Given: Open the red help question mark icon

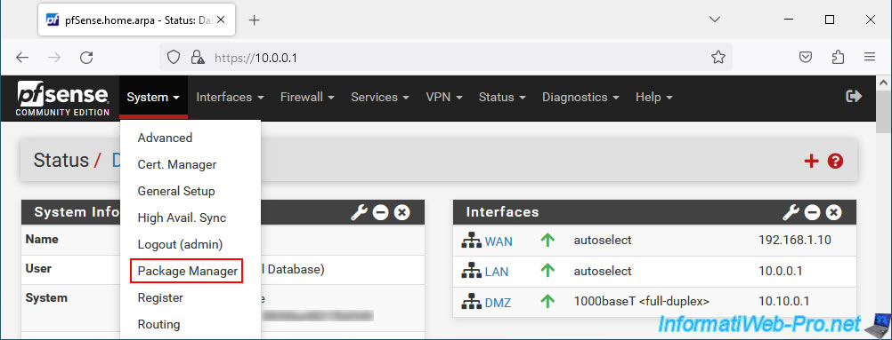Looking at the screenshot, I should [835, 162].
